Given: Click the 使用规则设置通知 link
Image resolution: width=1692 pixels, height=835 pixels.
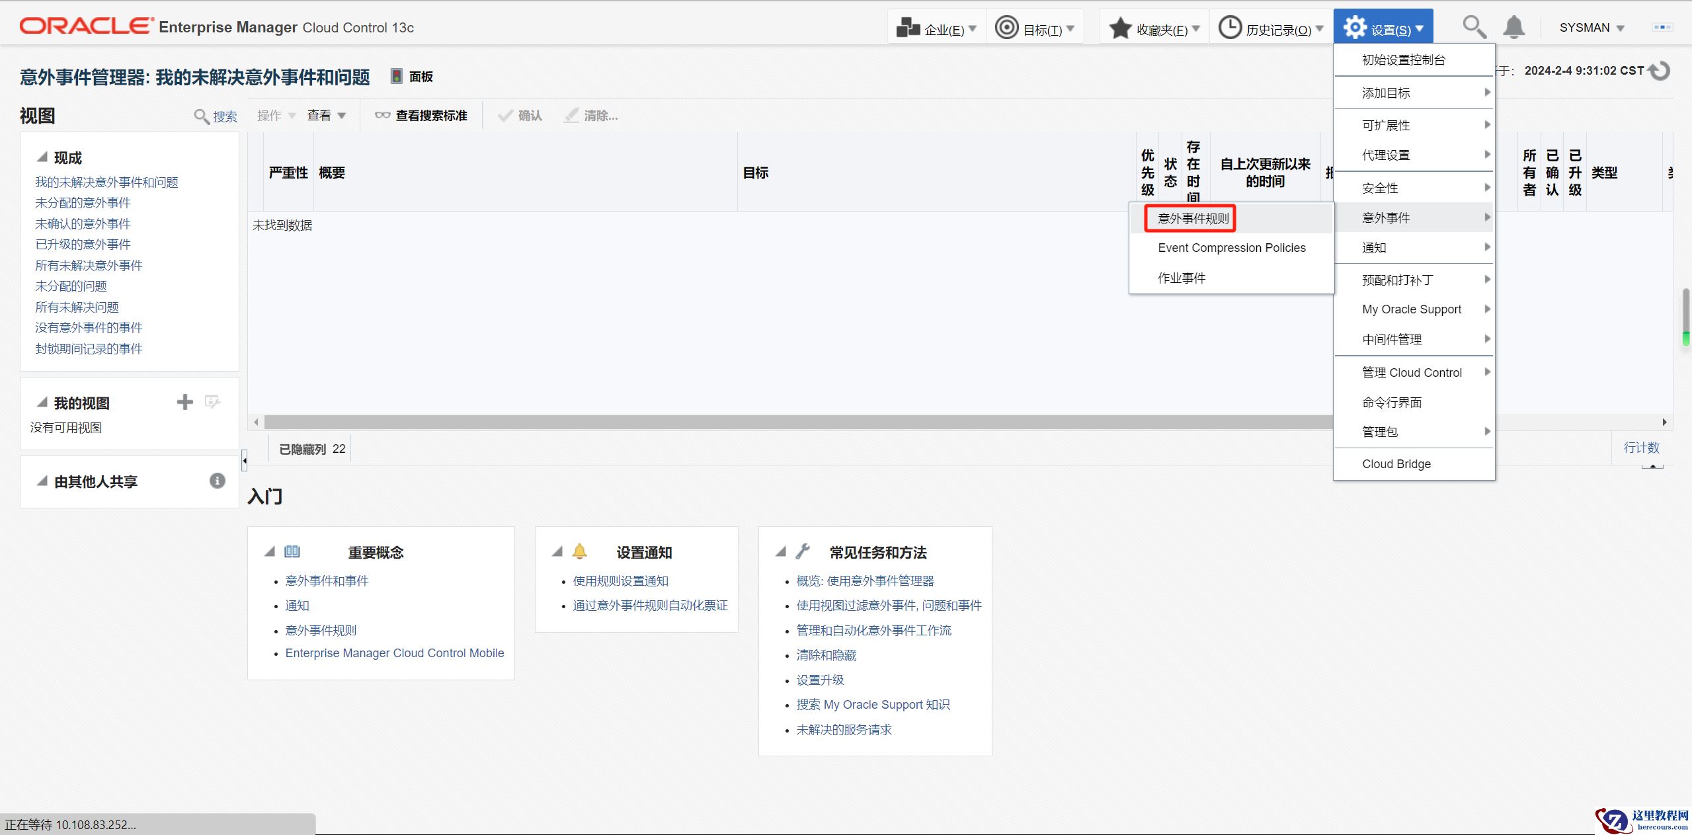Looking at the screenshot, I should click(x=620, y=581).
